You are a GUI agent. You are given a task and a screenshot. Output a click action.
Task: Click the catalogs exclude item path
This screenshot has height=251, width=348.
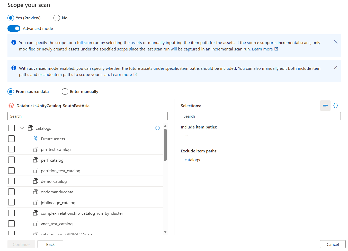click(x=192, y=160)
